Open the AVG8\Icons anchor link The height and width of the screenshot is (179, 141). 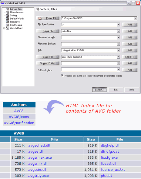pos(19,117)
